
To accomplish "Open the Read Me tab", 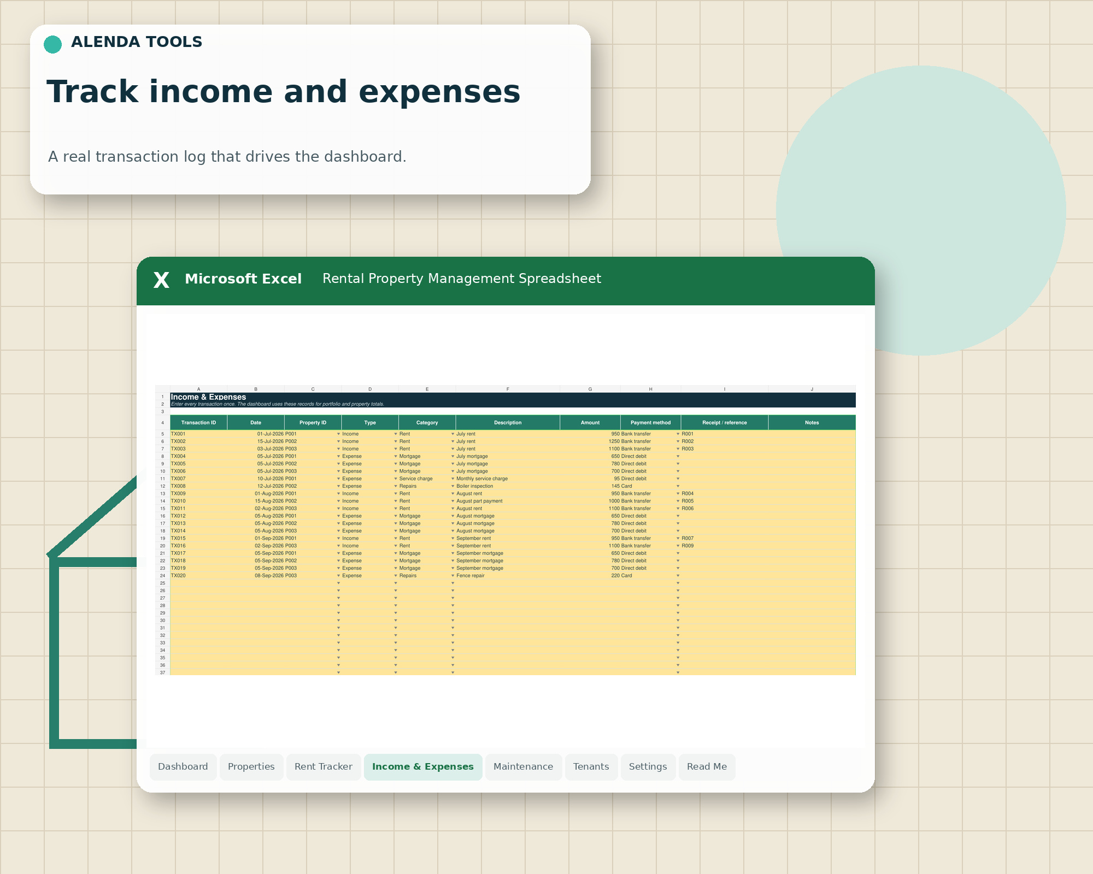I will 707,767.
